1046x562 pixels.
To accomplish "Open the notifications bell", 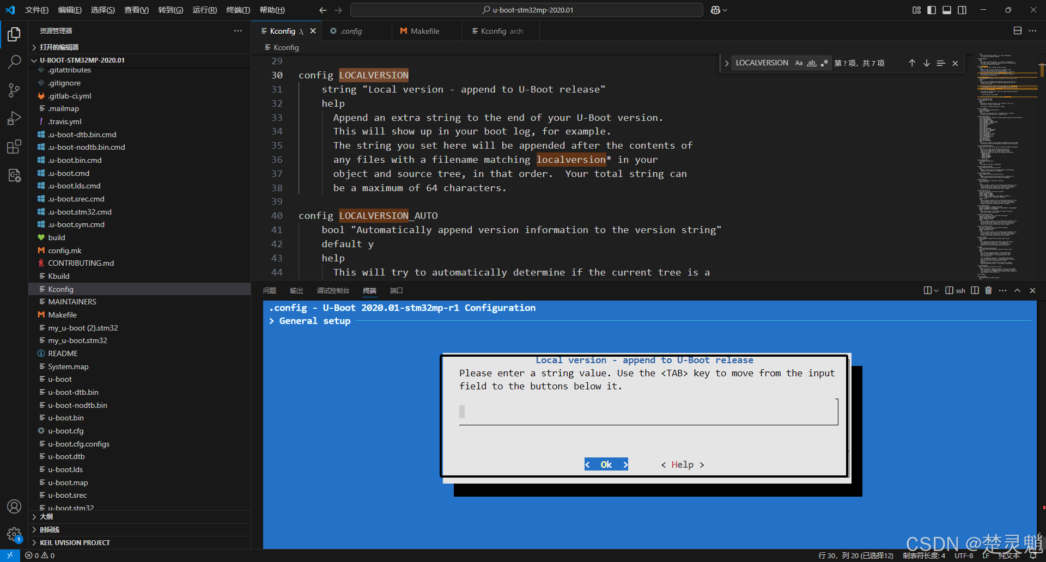I will pyautogui.click(x=1033, y=555).
